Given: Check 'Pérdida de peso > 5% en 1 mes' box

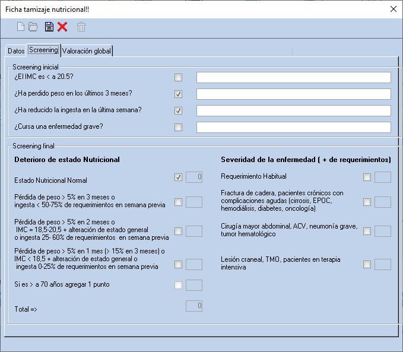Looking at the screenshot, I should click(x=179, y=264).
